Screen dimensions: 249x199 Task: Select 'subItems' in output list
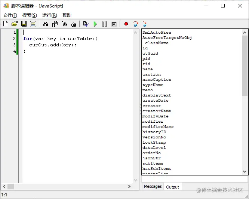point(153,163)
